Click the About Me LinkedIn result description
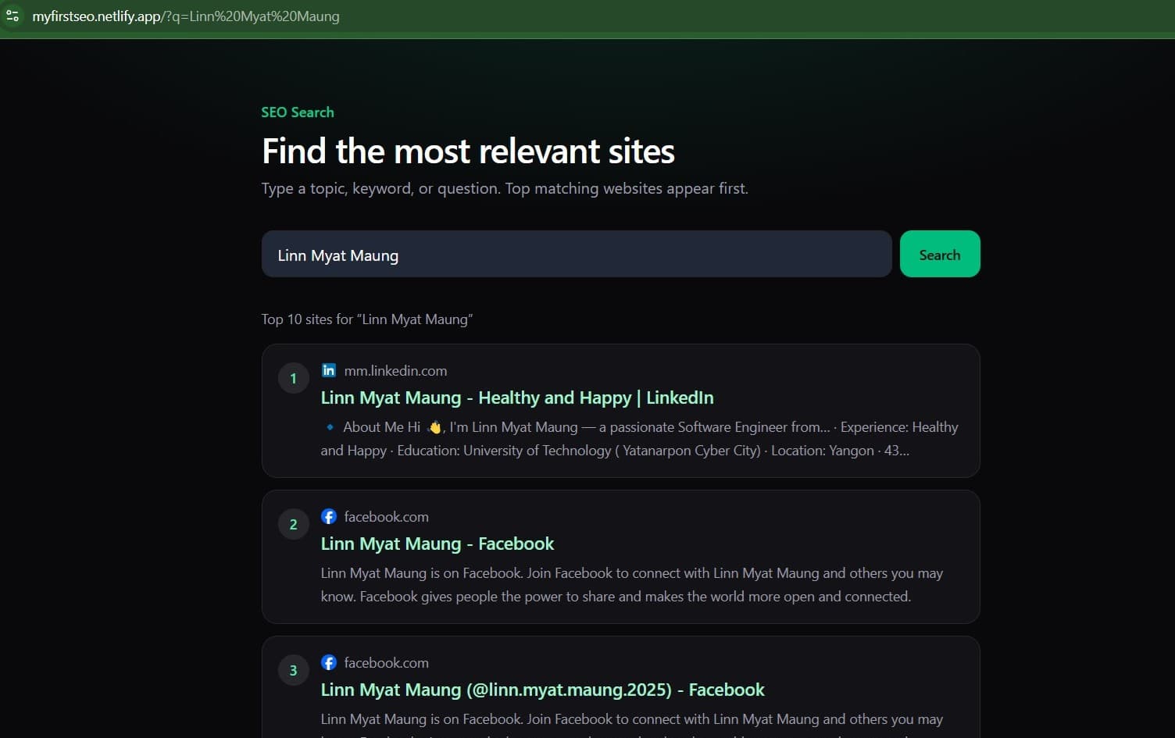This screenshot has height=738, width=1175. [639, 439]
